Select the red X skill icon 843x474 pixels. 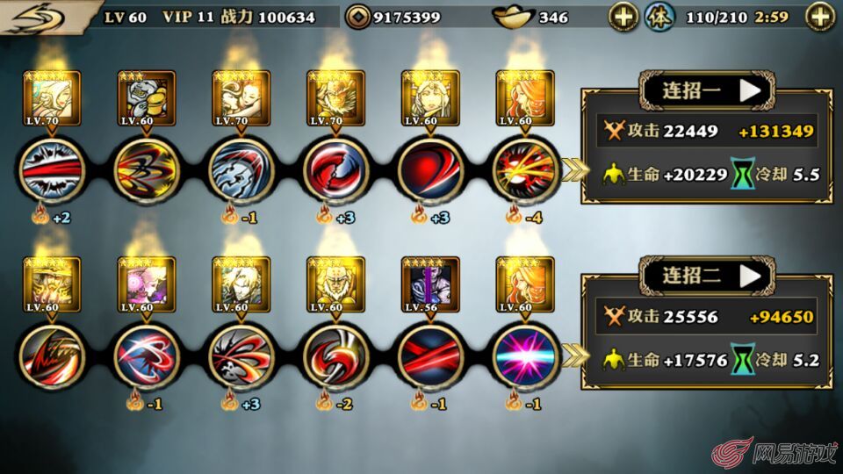coord(430,355)
